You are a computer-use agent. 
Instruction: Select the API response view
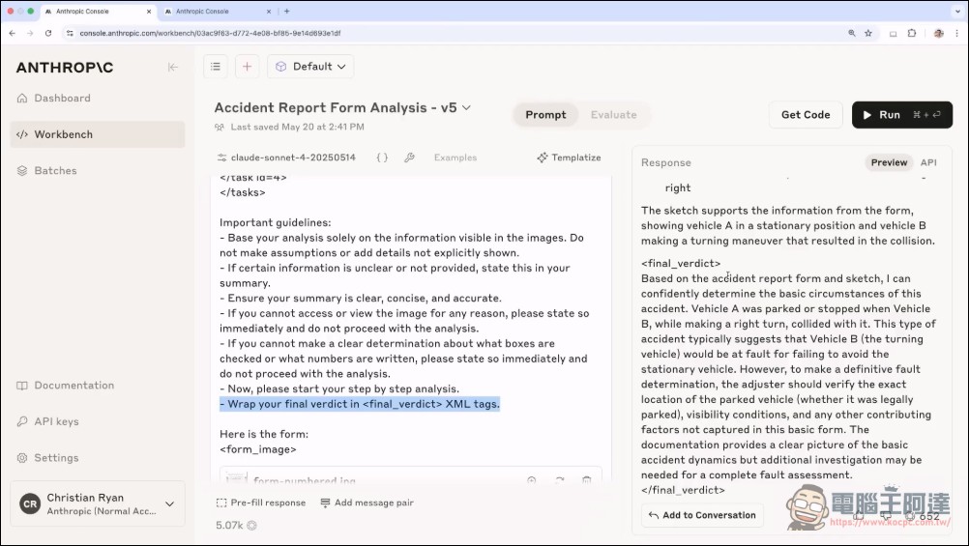[928, 162]
